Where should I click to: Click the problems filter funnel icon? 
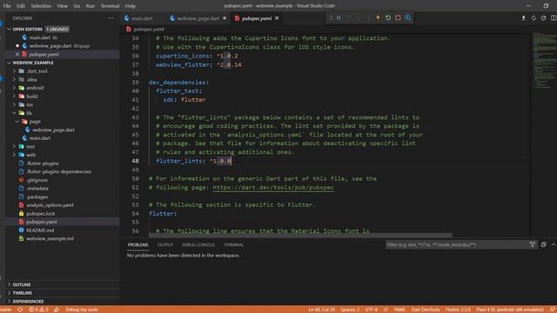pos(533,244)
